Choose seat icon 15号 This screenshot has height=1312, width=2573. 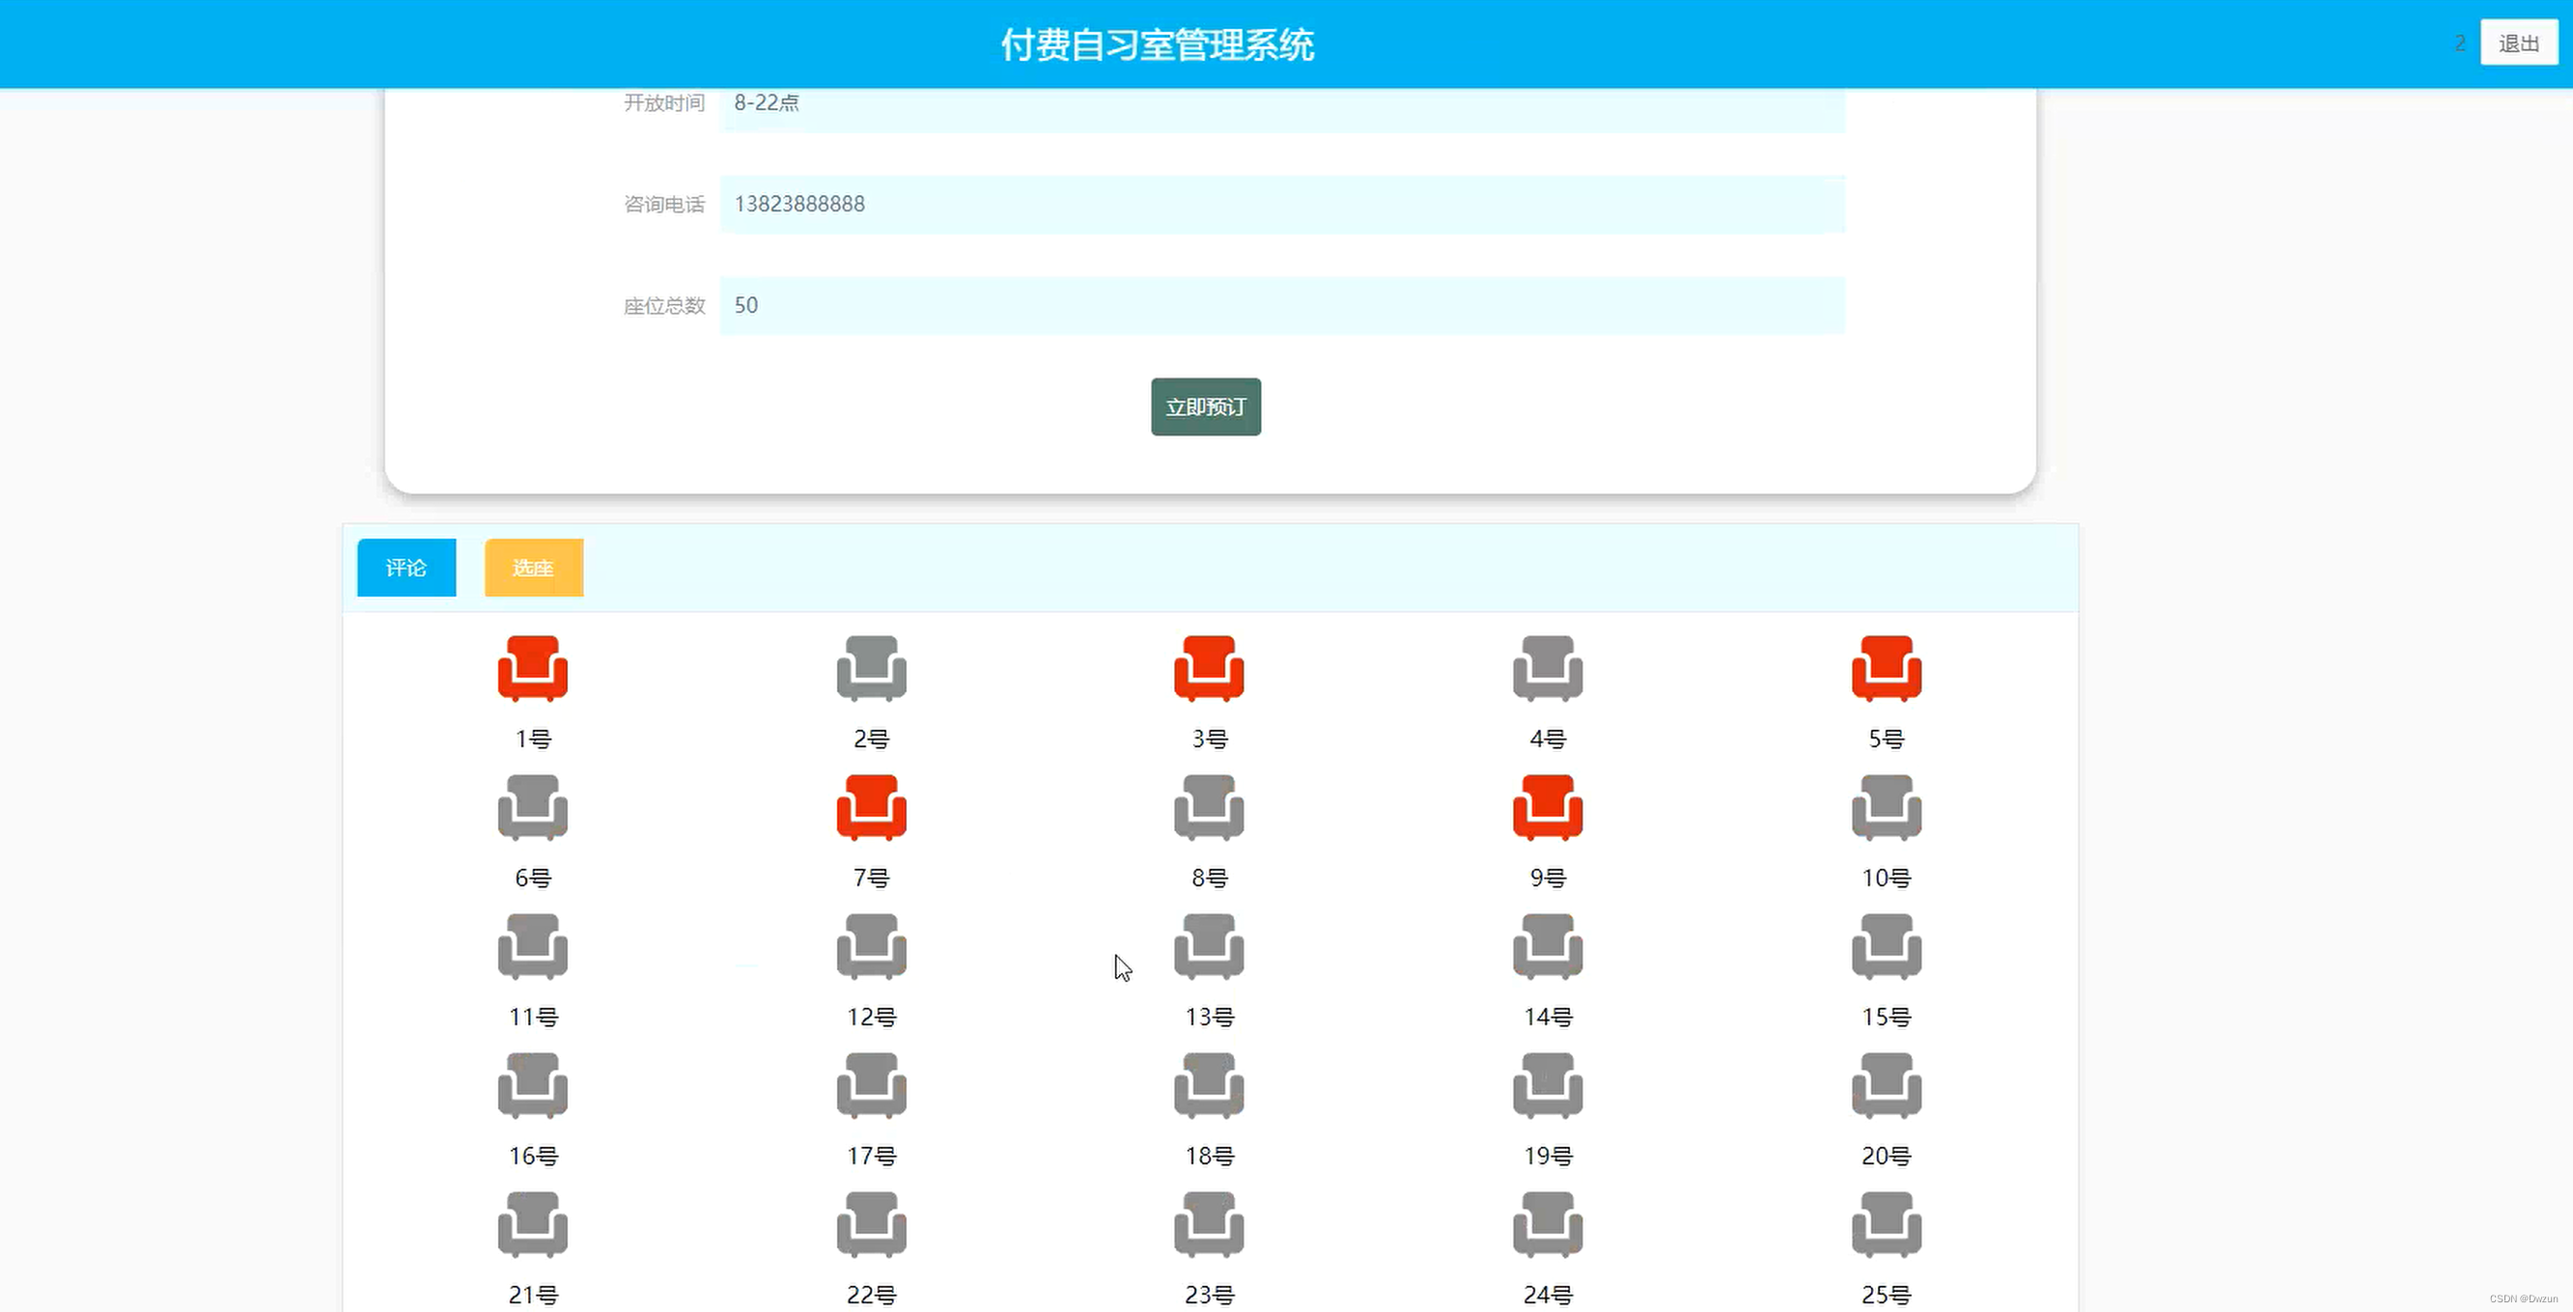1886,945
